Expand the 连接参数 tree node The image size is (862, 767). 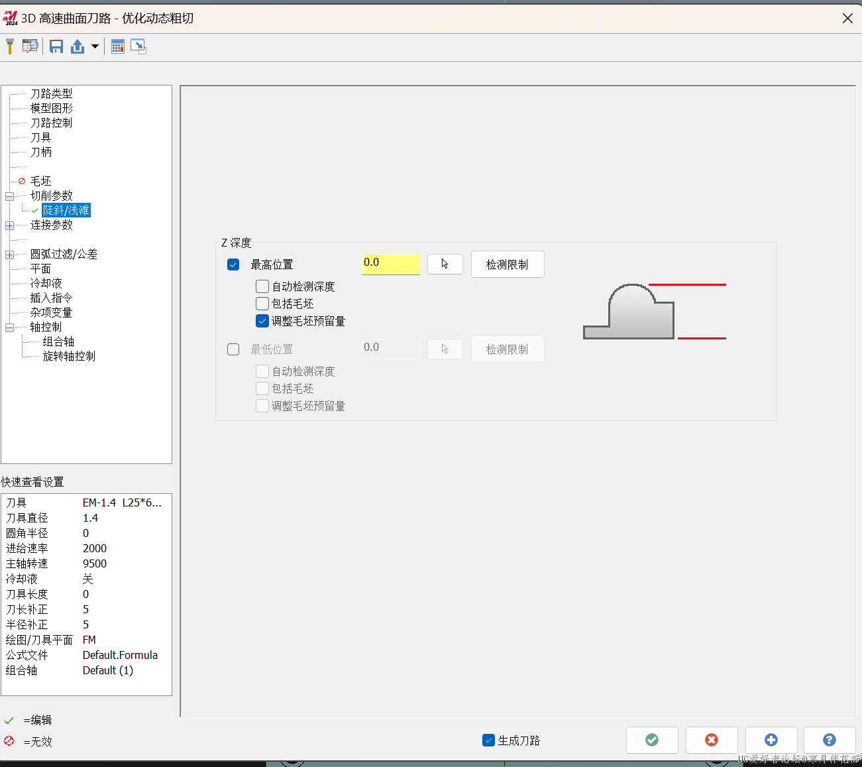coord(9,225)
